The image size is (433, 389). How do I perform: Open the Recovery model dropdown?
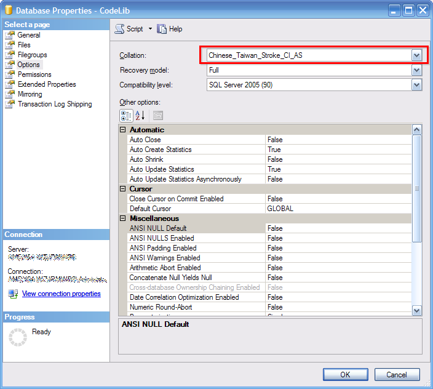416,70
